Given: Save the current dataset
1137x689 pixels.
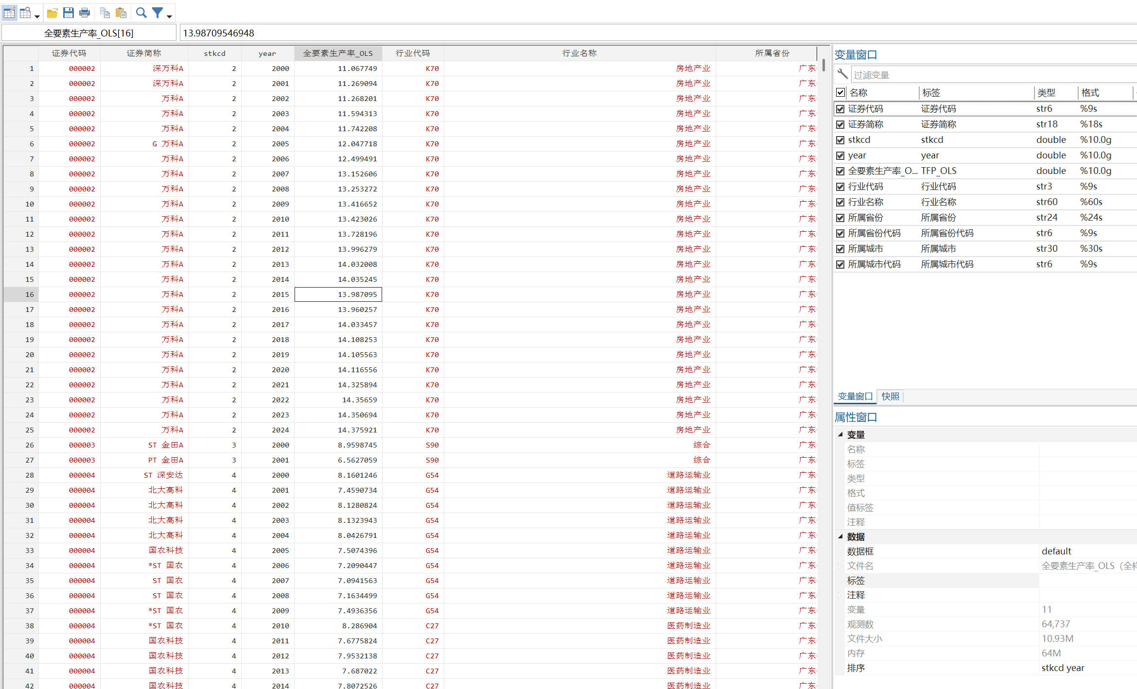Looking at the screenshot, I should point(69,13).
